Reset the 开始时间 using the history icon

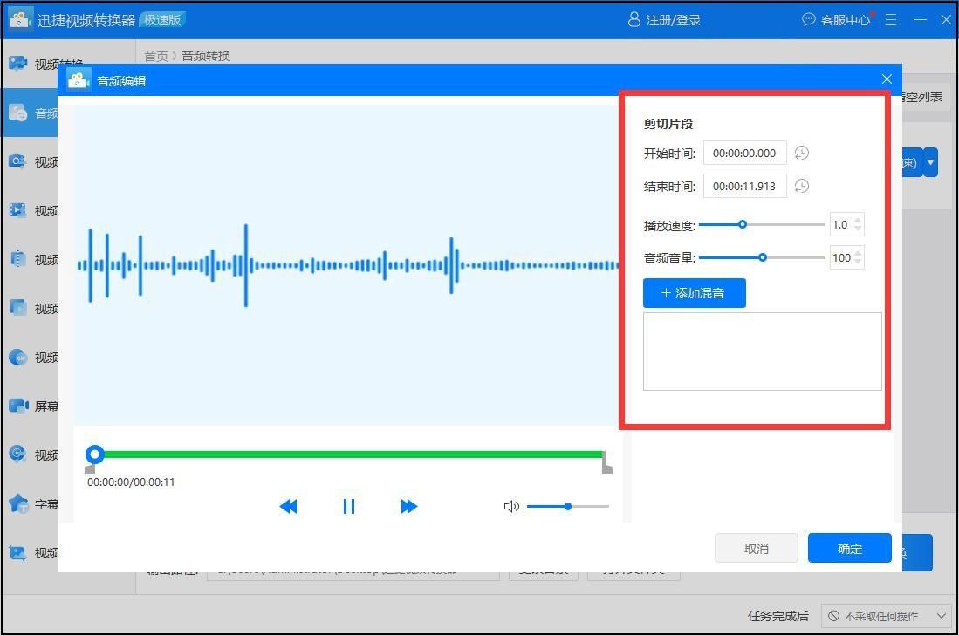[801, 153]
